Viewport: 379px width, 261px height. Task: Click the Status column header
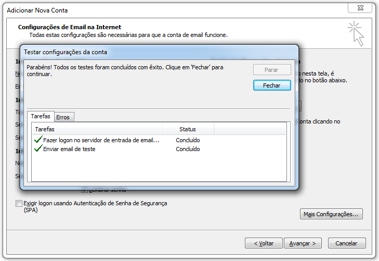(x=188, y=129)
